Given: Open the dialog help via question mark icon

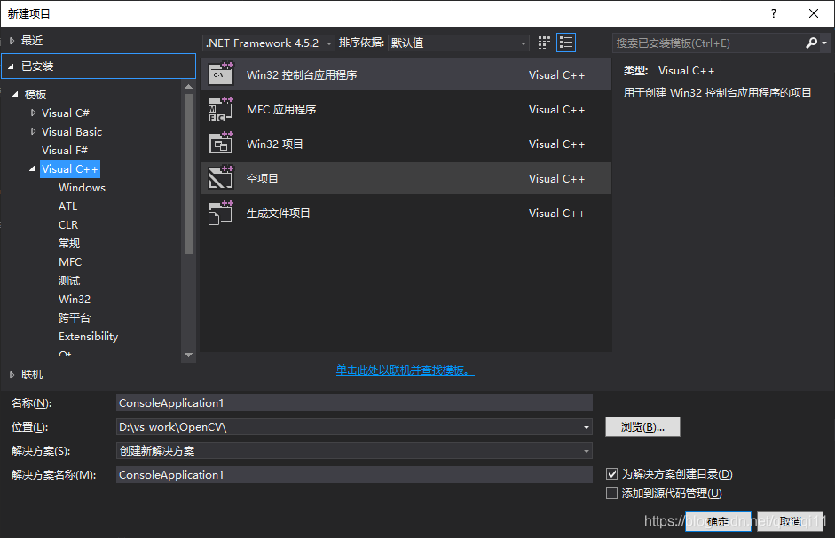Looking at the screenshot, I should pos(773,13).
